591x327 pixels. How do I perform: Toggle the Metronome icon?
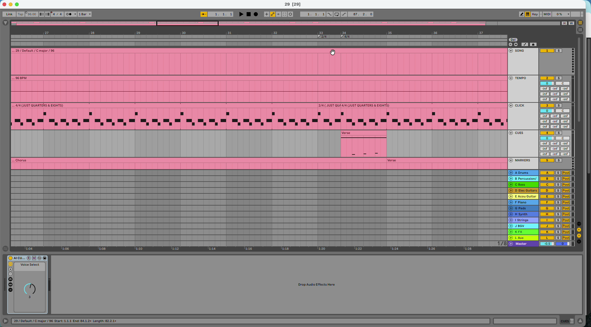pos(69,14)
